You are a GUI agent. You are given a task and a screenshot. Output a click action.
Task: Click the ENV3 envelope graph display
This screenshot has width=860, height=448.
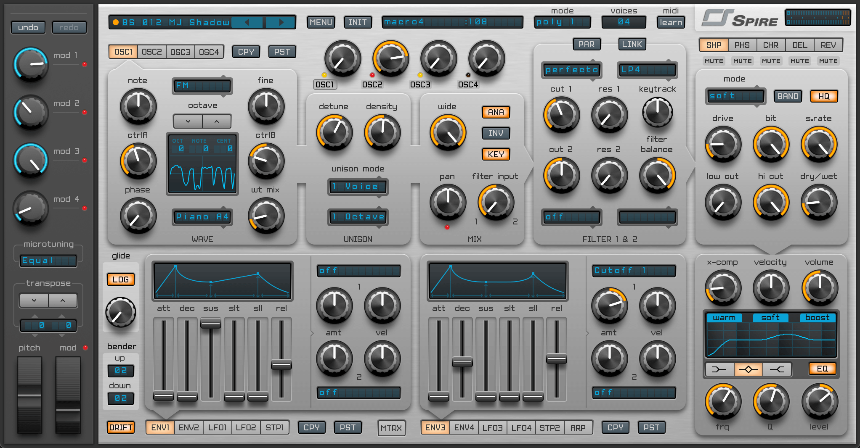(497, 281)
